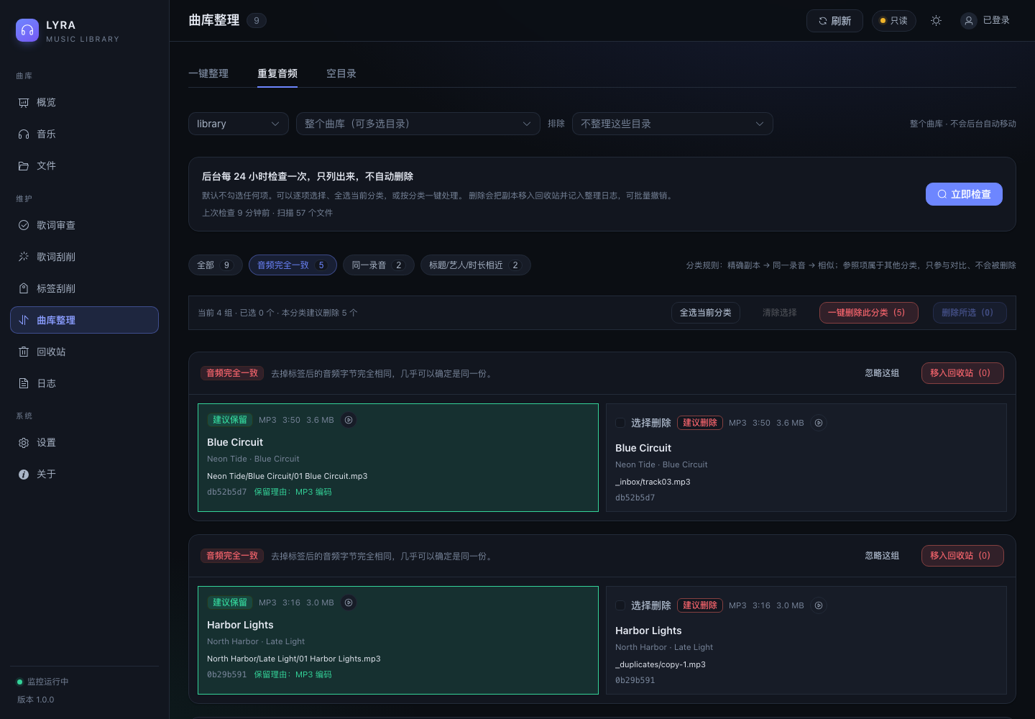Viewport: 1035px width, 719px height.
Task: Click the 立即检查 check now button
Action: [964, 194]
